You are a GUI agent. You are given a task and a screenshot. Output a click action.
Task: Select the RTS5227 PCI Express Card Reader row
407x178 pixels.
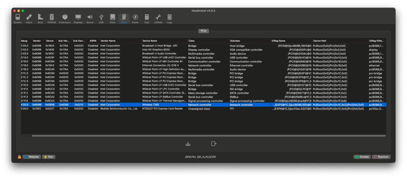[x=203, y=109]
